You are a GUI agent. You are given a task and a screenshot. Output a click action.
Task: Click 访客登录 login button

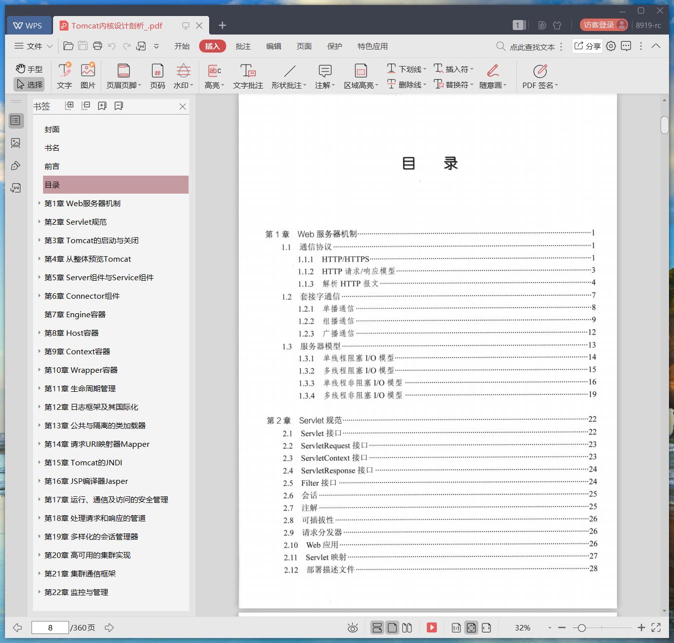[x=604, y=25]
